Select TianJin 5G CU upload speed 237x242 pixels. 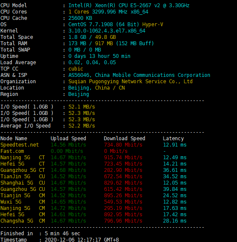tap(68, 177)
